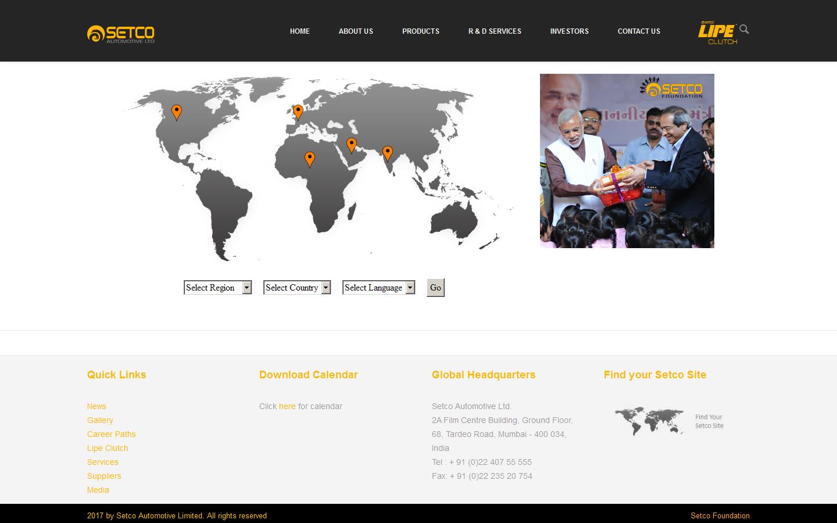
Task: Select the map pin over West Africa
Action: 310,158
